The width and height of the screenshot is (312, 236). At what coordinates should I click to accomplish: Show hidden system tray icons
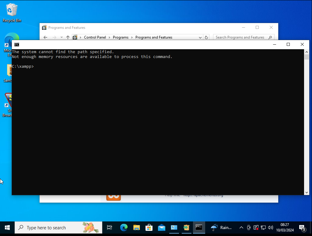pyautogui.click(x=241, y=227)
